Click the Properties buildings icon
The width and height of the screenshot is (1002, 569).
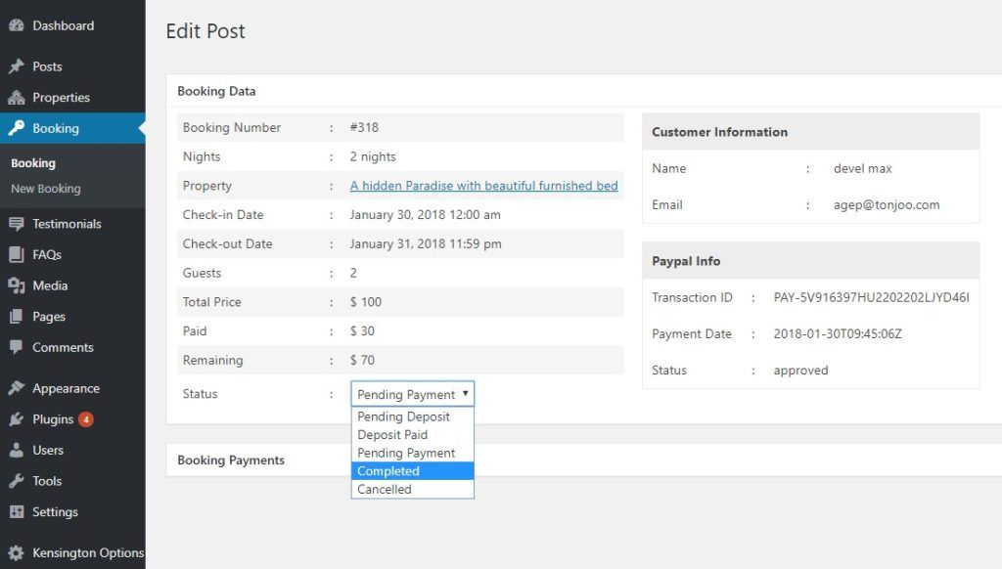(x=17, y=98)
